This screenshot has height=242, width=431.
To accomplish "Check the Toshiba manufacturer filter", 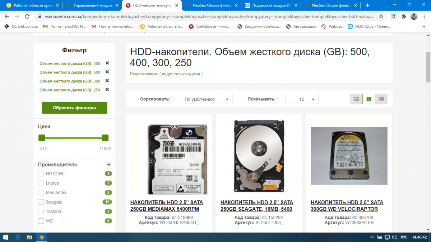I will (41, 212).
